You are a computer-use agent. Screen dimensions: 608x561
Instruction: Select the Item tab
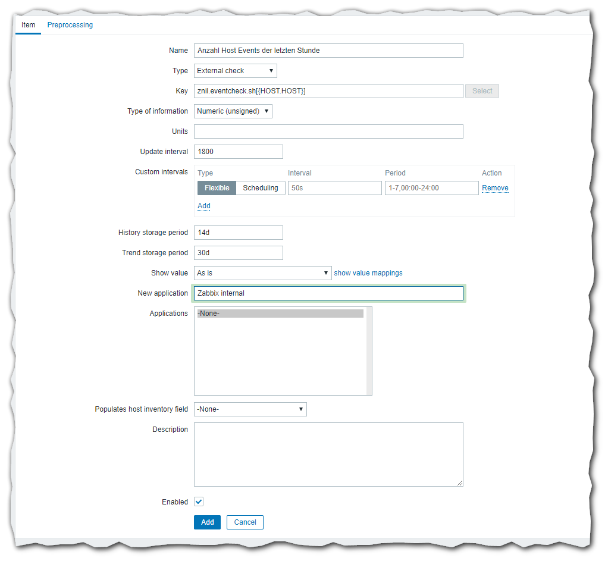point(28,25)
